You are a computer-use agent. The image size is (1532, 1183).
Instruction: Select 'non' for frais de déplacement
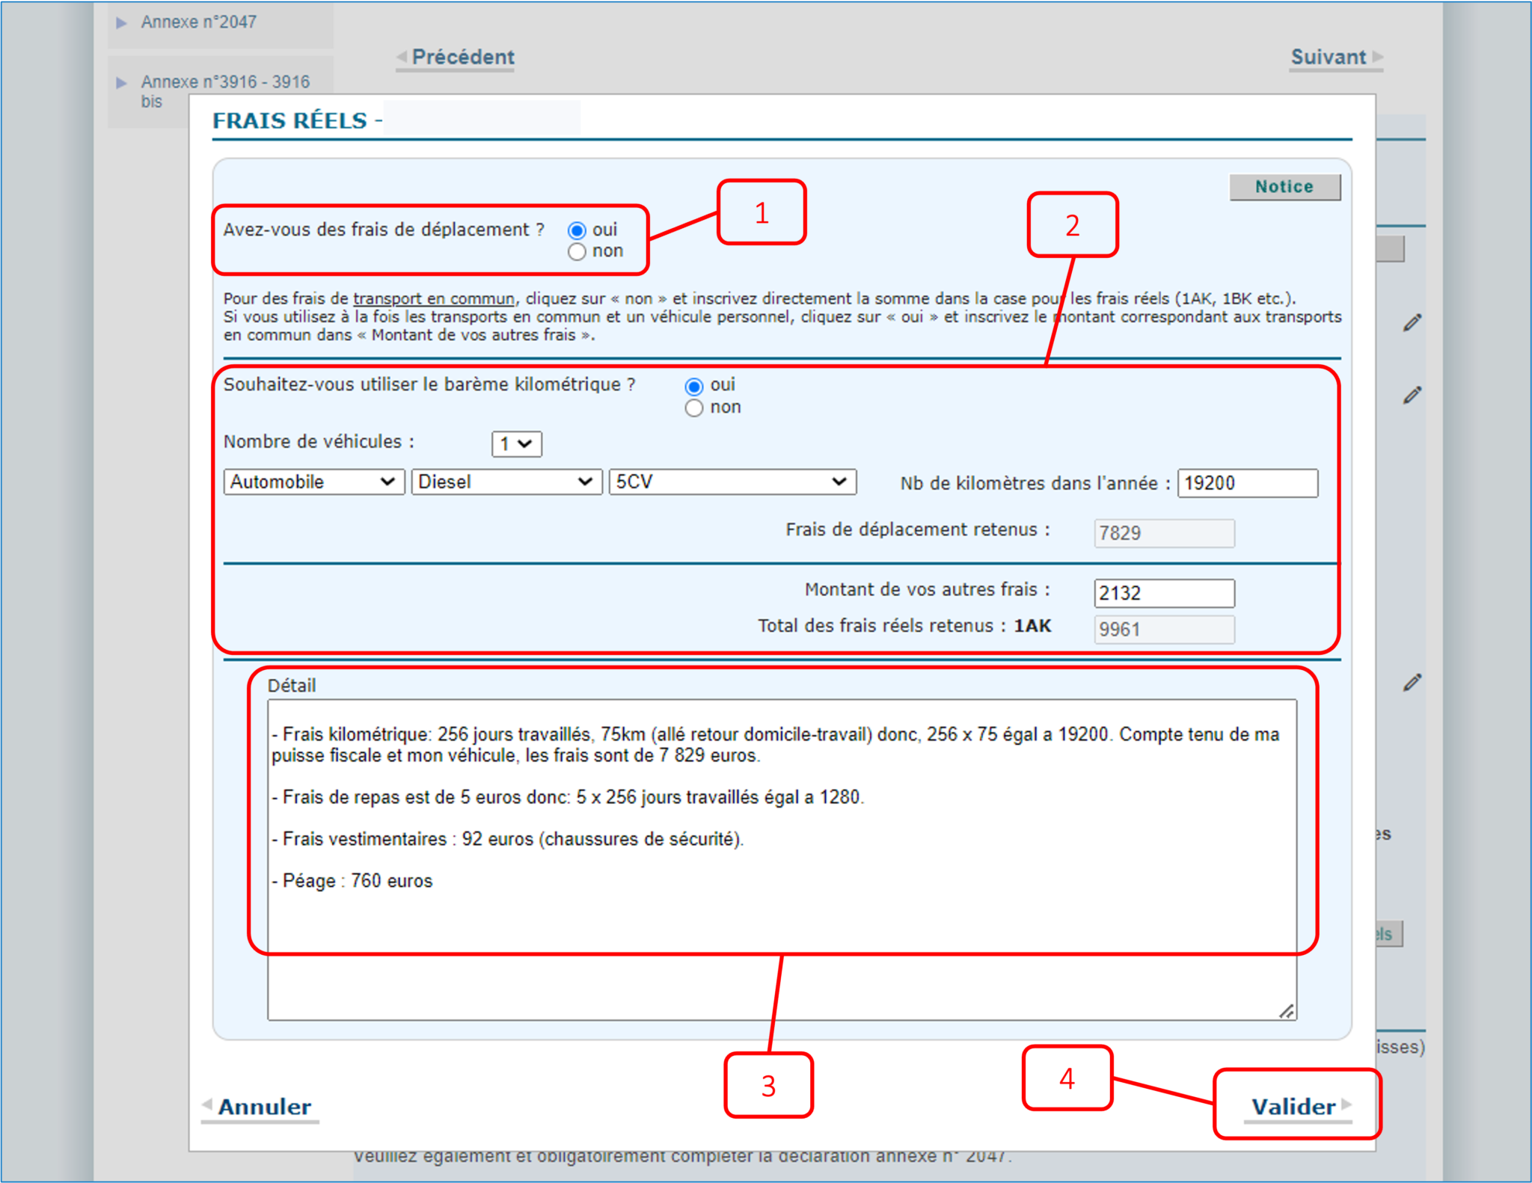pos(577,252)
